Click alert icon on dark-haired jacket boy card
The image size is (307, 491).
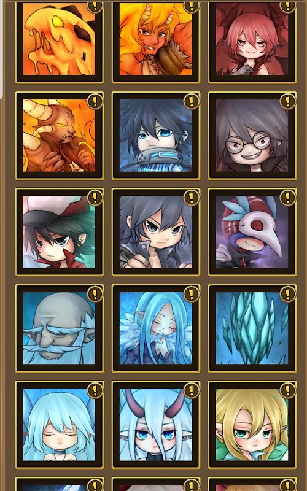coord(192,198)
